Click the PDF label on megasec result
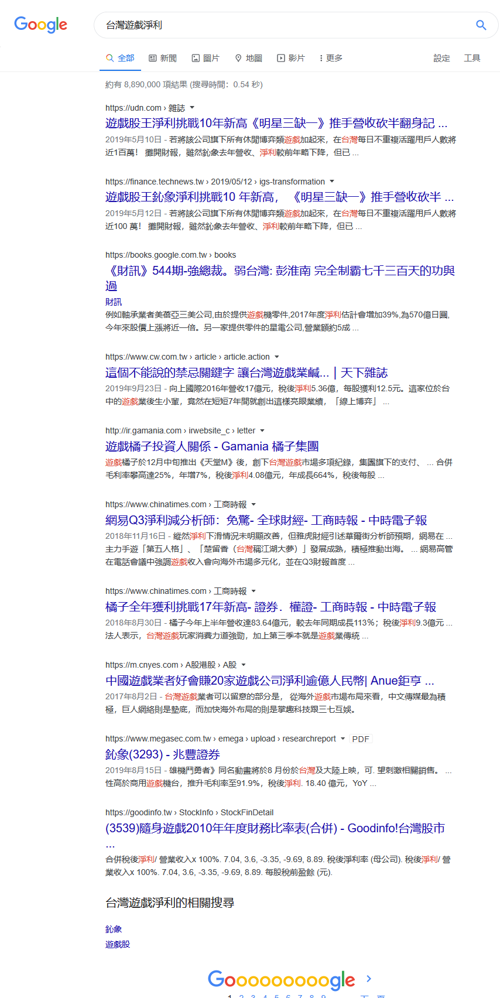The width and height of the screenshot is (500, 998). 361,739
